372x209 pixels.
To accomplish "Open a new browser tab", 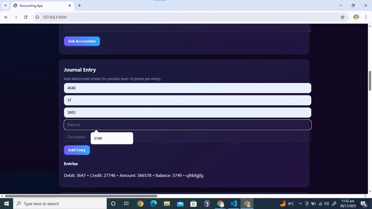I will [79, 6].
